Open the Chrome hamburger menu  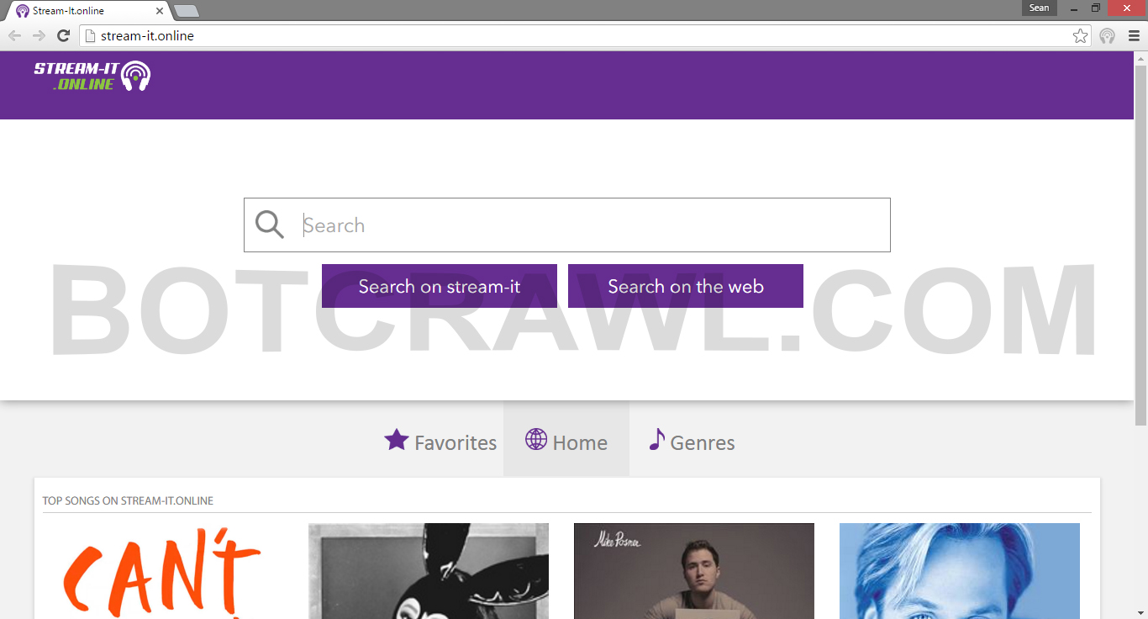tap(1133, 35)
